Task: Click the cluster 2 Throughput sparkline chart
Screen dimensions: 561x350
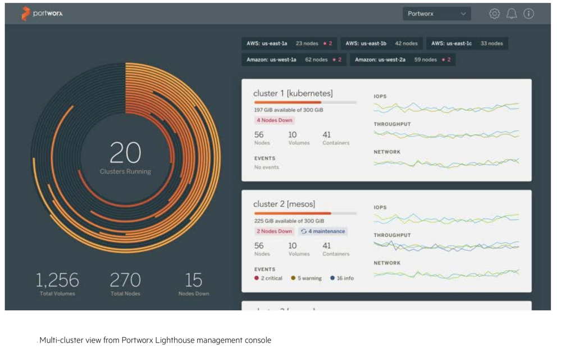Action: click(446, 246)
